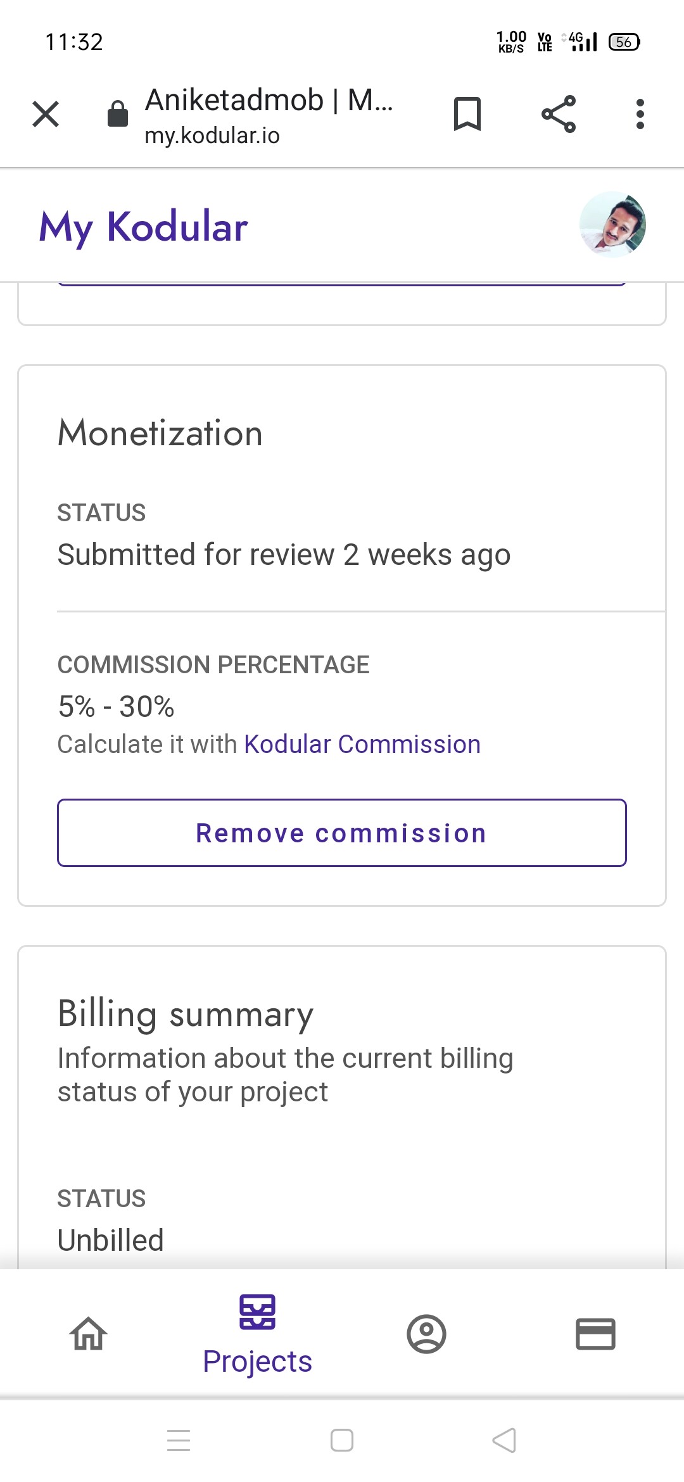This screenshot has width=684, height=1482.
Task: Open the profile avatar picture
Action: click(x=612, y=224)
